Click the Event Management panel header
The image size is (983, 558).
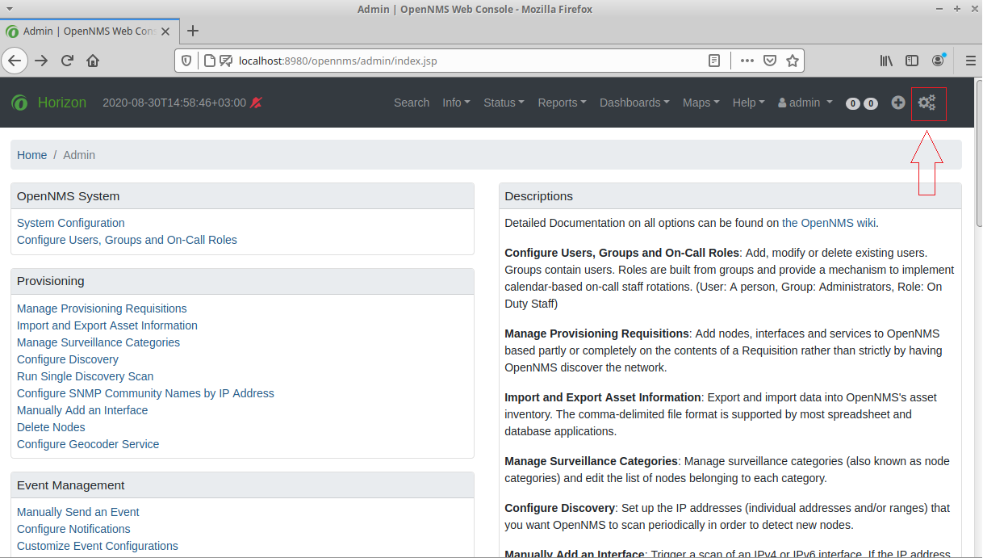pos(242,485)
